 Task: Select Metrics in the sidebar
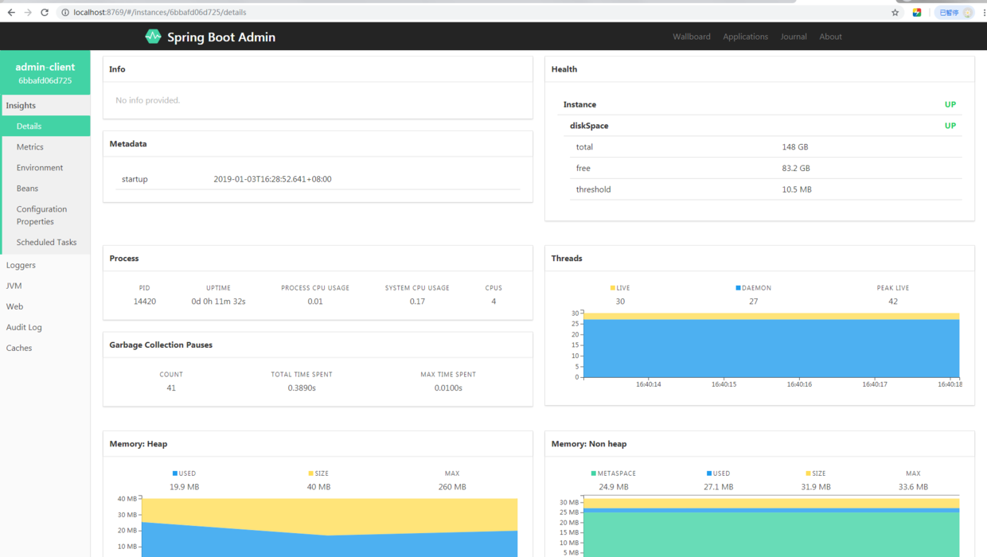(30, 147)
